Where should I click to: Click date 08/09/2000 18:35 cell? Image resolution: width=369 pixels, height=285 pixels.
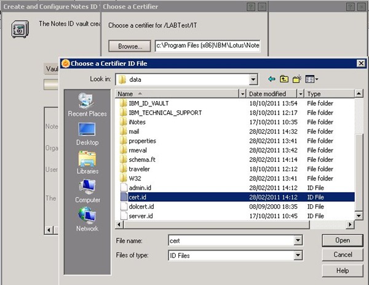273,207
